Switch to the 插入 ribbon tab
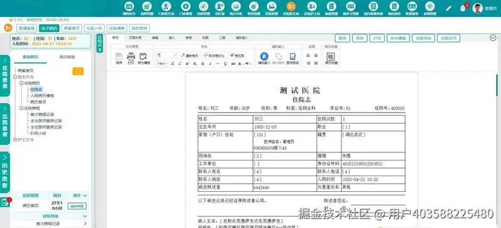 172,37
